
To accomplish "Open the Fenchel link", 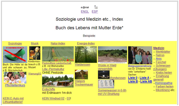I will coord(161,62).
